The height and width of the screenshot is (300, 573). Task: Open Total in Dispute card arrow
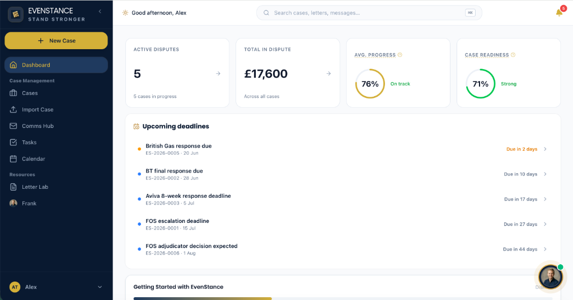(328, 74)
